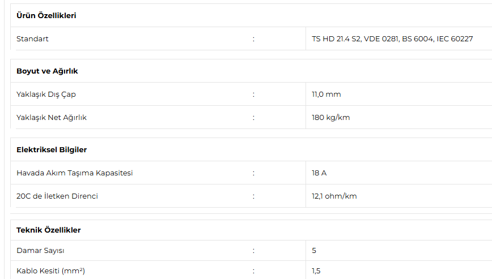Select the Yaklaşık Net Ağırlık label
This screenshot has width=492, height=279.
(x=52, y=117)
